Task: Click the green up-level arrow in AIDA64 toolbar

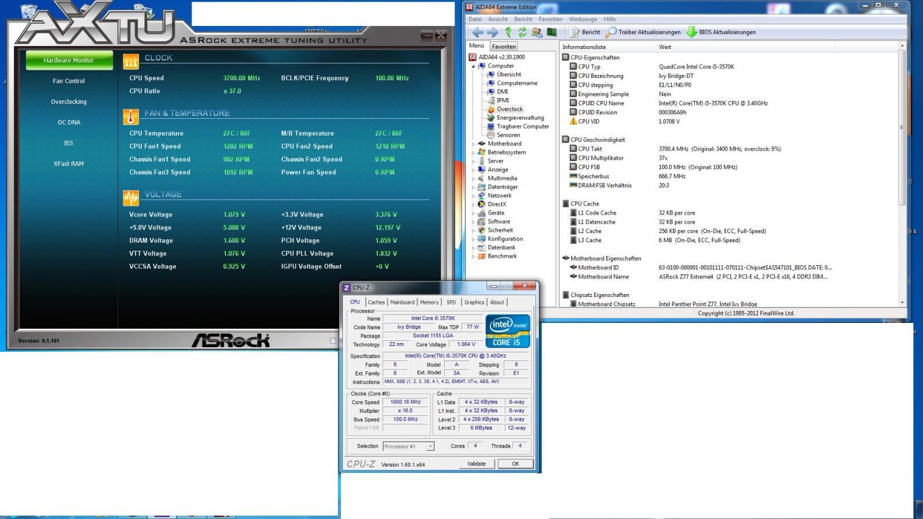Action: pyautogui.click(x=508, y=32)
